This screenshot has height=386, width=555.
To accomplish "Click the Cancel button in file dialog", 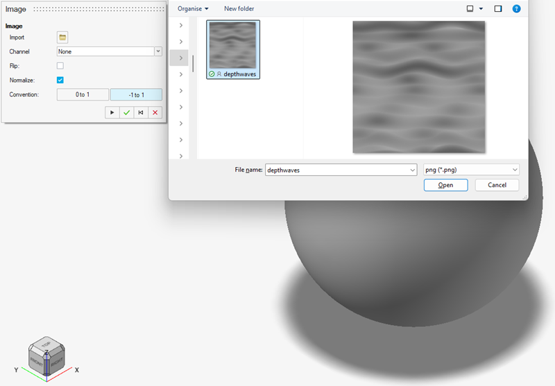I will 497,185.
